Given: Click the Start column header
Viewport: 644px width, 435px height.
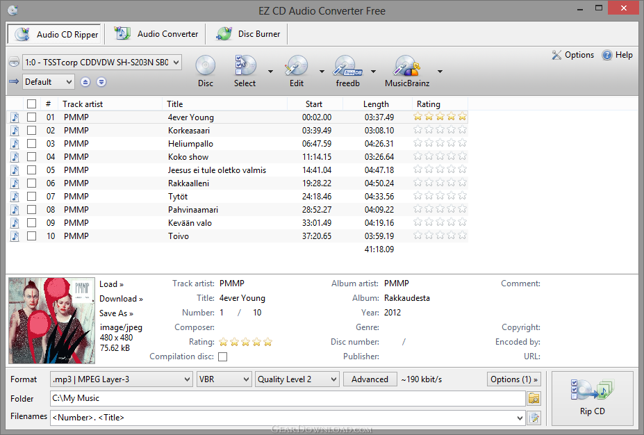Looking at the screenshot, I should [x=314, y=104].
